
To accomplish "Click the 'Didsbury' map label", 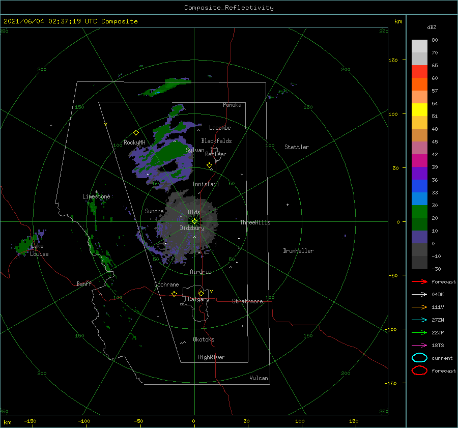I will pos(192,228).
